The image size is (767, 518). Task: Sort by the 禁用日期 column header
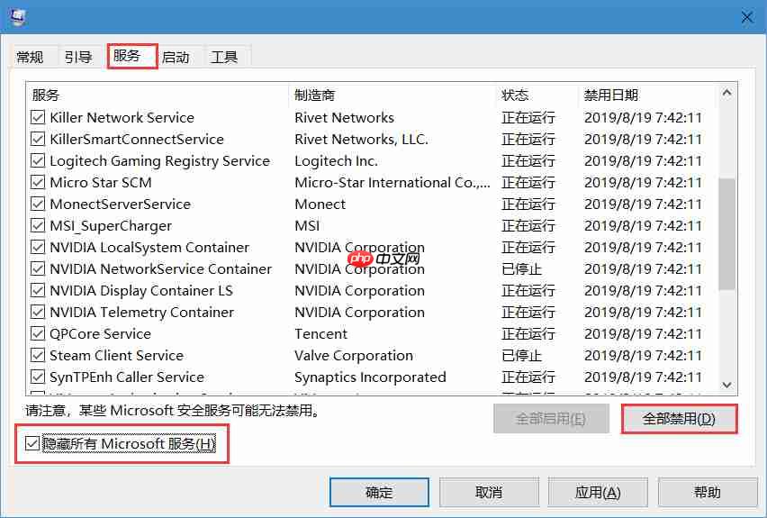coord(647,95)
